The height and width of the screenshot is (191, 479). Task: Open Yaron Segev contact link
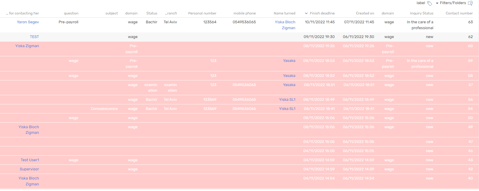tap(28, 22)
